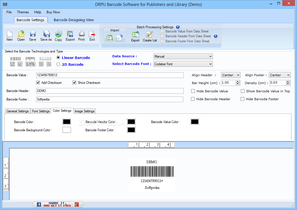This screenshot has width=297, height=210.
Task: Click the third linear barcode sample icon
Action: click(45, 59)
